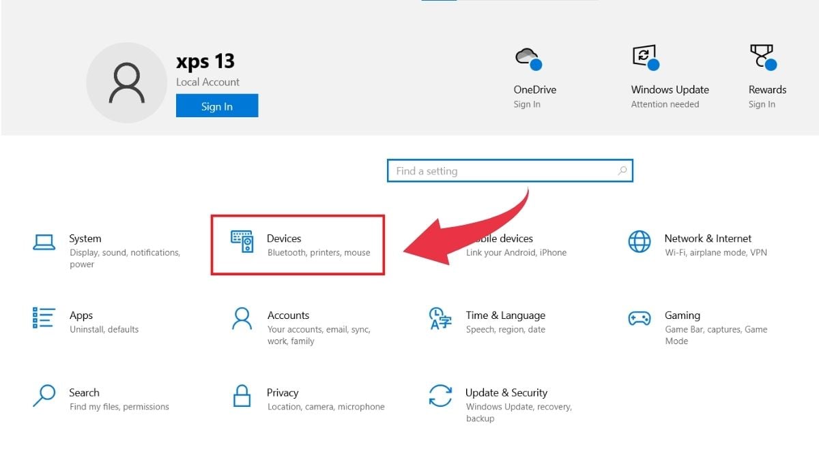
Task: Open the Update & Security refresh icon
Action: tap(440, 395)
